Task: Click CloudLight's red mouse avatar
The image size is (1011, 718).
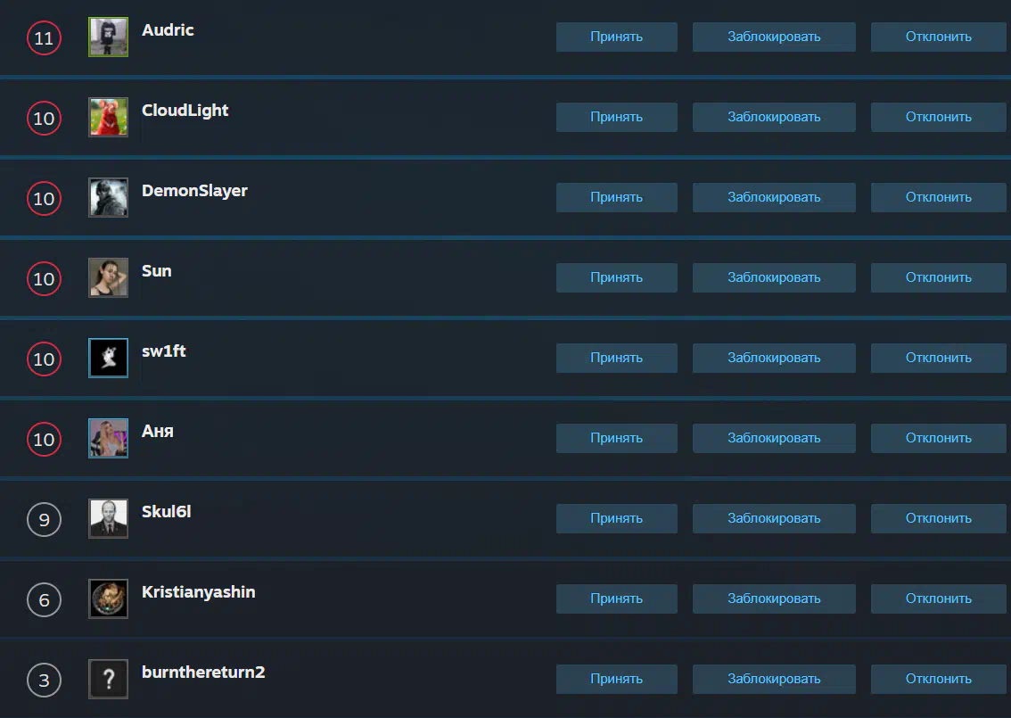Action: [109, 117]
